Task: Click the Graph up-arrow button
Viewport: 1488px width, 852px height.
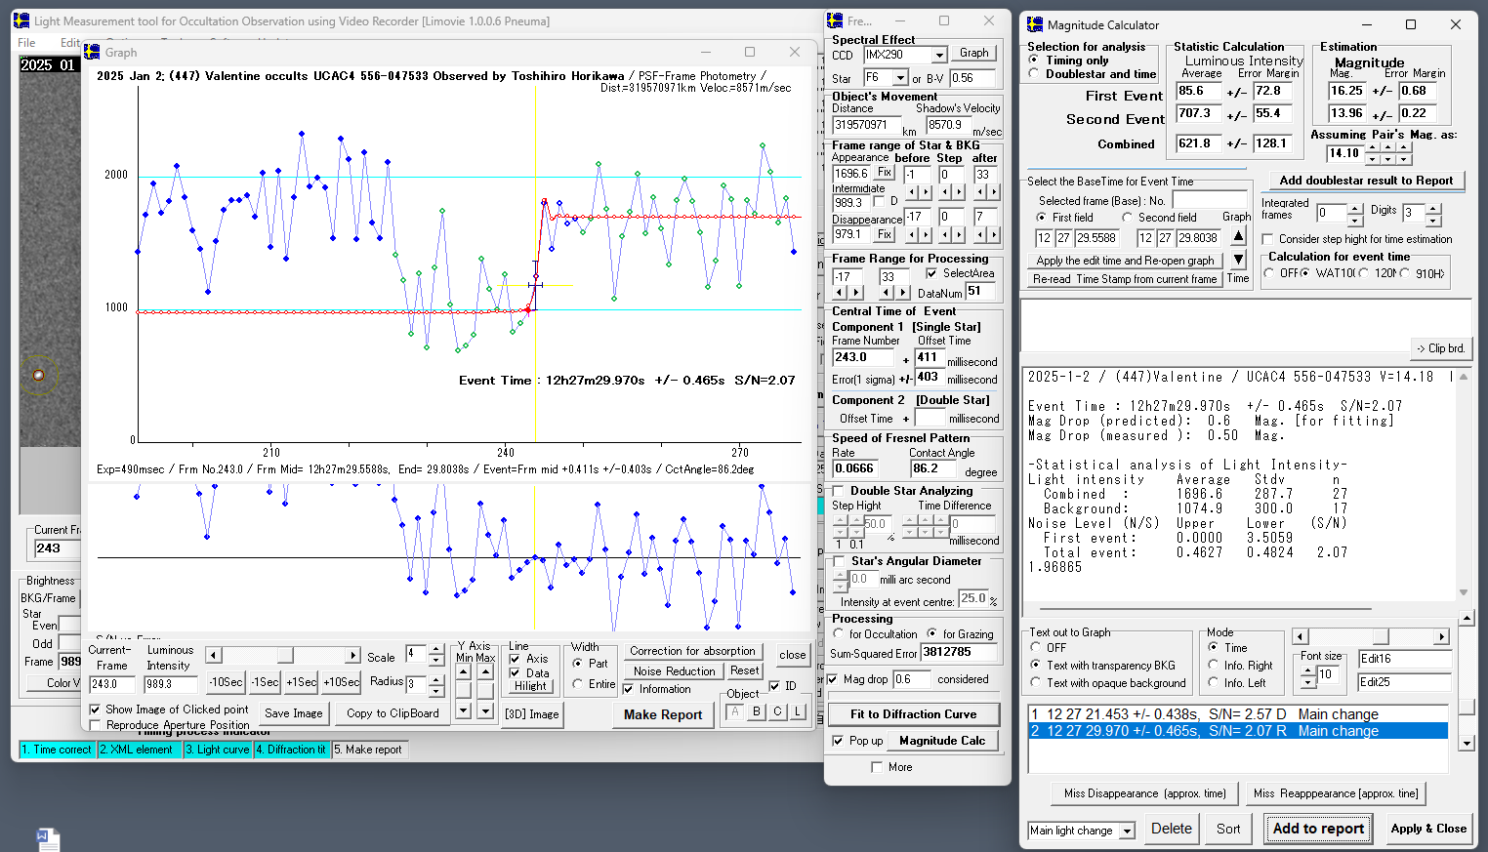Action: (1238, 236)
